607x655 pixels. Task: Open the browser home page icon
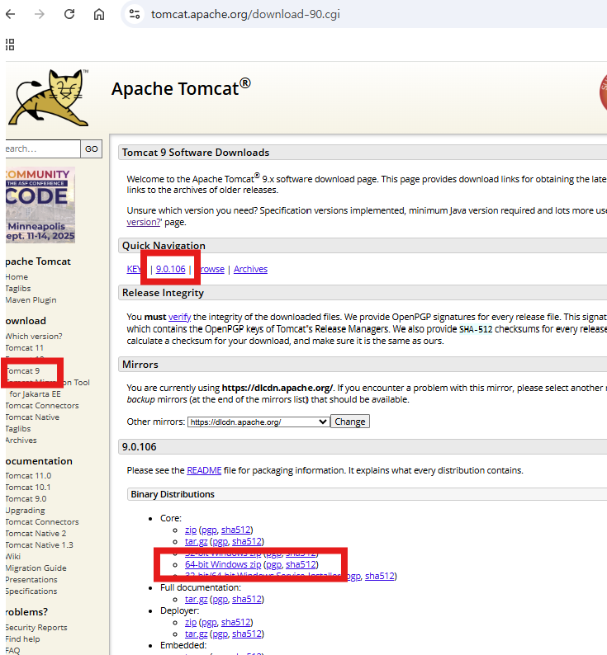99,14
